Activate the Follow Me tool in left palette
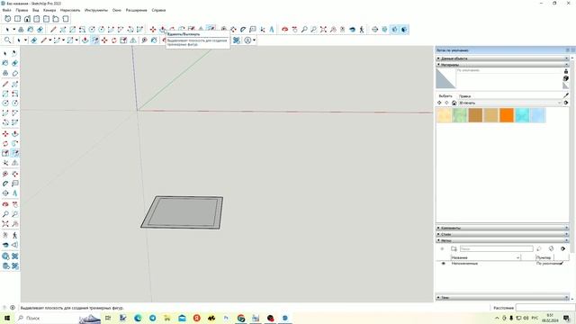576x324 pixels. click(x=14, y=144)
